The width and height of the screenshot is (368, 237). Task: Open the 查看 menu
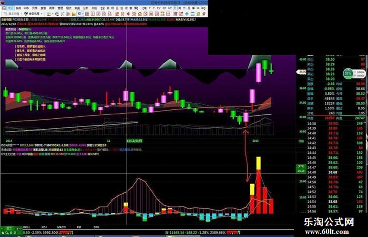point(43,8)
